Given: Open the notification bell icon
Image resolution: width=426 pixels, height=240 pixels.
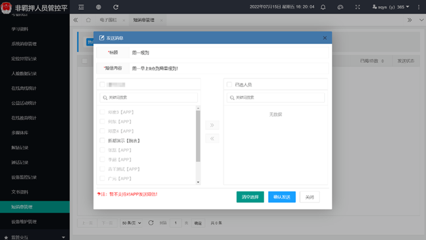Looking at the screenshot, I should click(x=323, y=7).
